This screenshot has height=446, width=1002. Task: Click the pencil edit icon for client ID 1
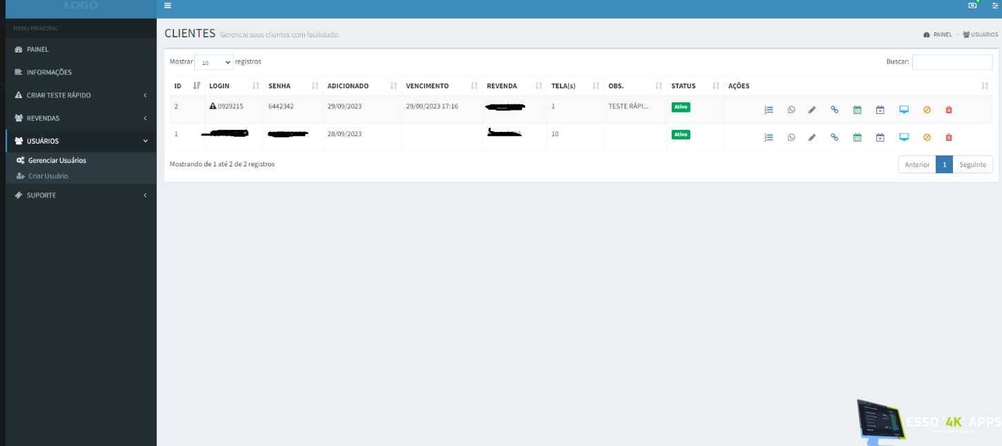click(812, 137)
